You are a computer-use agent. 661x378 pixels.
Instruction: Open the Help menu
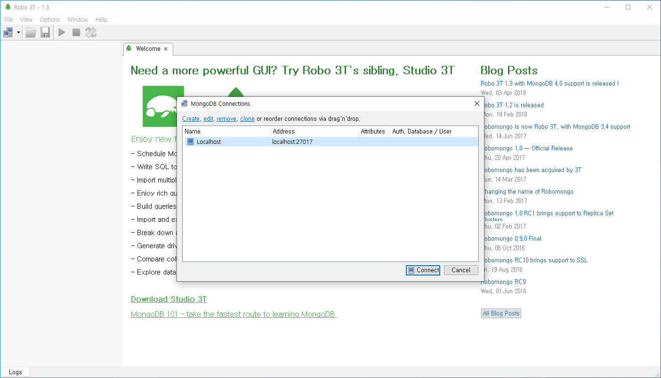(x=102, y=20)
